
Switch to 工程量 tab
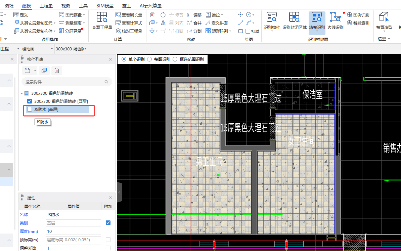coord(46,6)
